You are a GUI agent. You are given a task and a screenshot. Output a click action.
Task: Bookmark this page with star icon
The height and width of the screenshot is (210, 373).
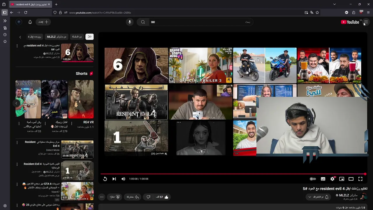[317, 13]
